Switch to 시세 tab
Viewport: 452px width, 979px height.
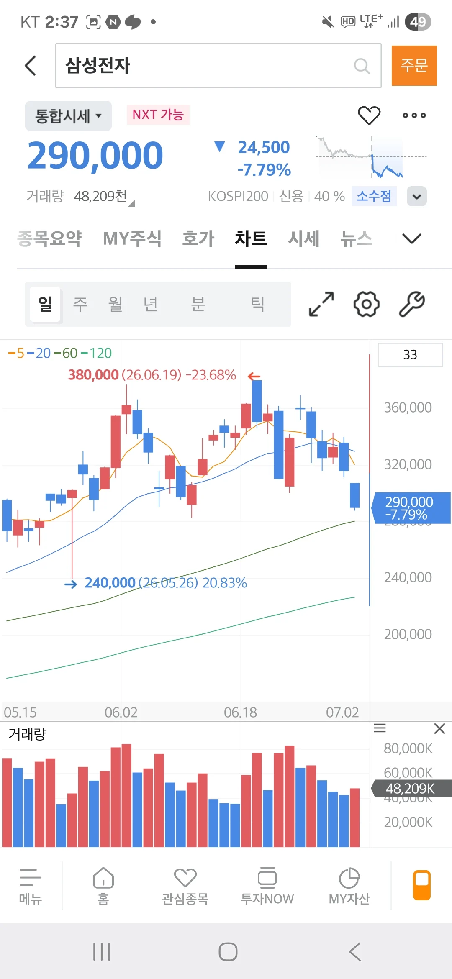tap(304, 238)
